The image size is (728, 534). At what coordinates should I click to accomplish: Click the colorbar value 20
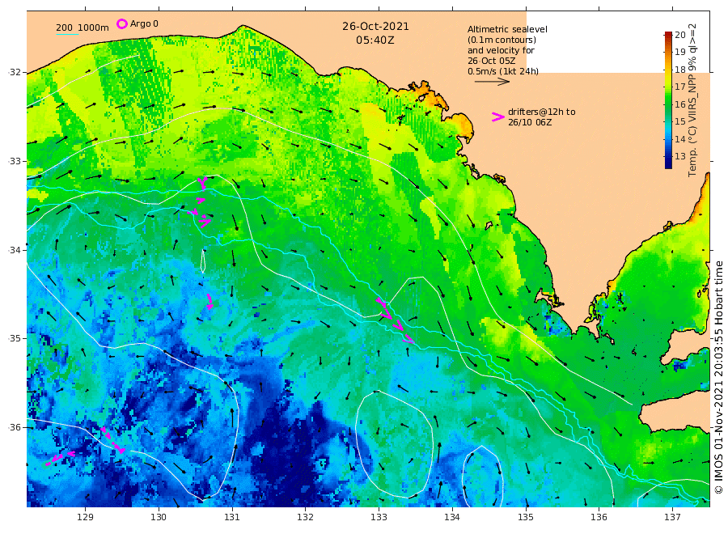coord(680,35)
